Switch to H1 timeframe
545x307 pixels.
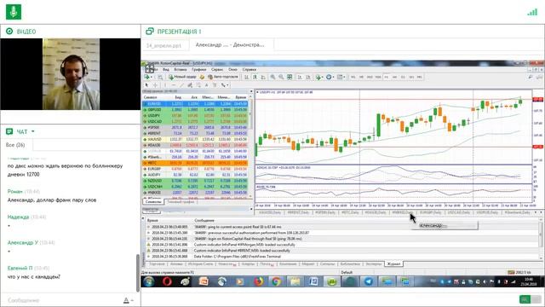(386, 77)
